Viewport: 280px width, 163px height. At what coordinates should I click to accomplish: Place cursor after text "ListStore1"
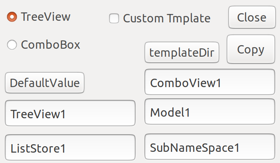(66, 149)
